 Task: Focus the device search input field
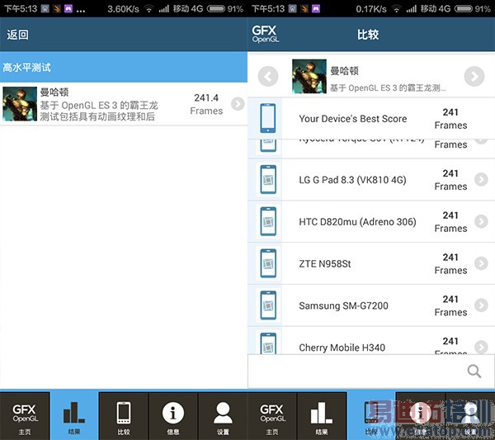click(371, 371)
